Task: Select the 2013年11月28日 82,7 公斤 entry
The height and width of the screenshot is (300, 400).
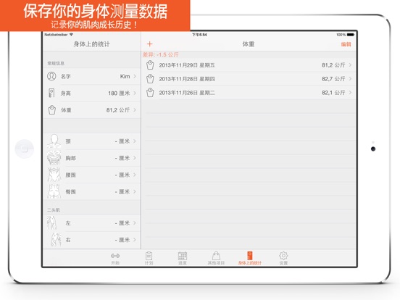Action: (x=249, y=79)
